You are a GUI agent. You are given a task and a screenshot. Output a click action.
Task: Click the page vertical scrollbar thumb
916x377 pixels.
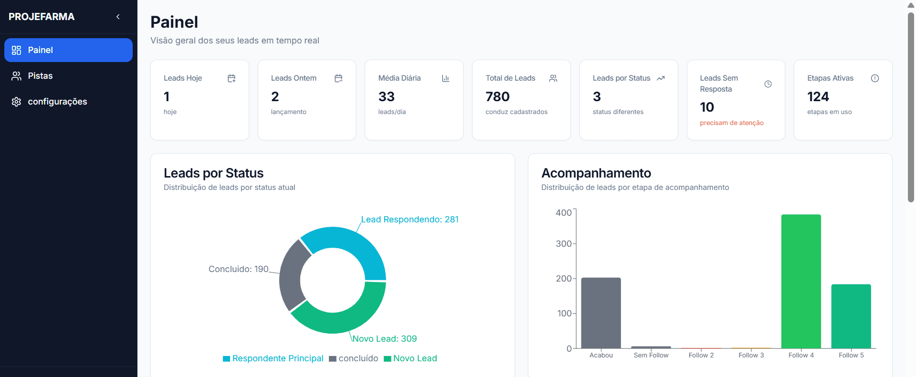911,107
